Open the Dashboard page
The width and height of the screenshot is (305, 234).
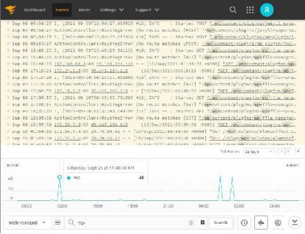34,10
